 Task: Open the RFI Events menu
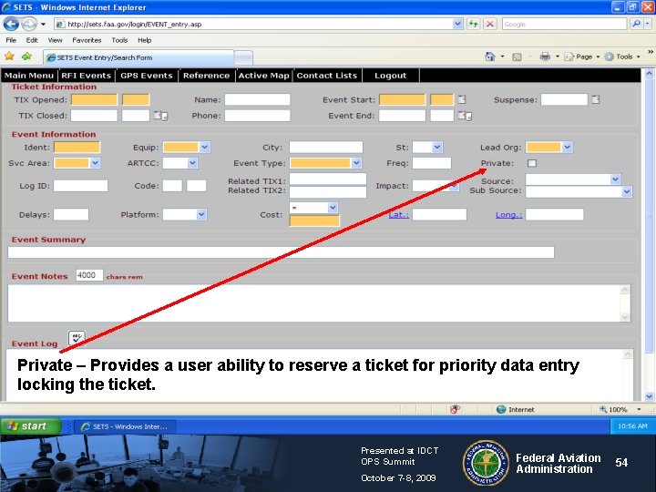tap(87, 76)
